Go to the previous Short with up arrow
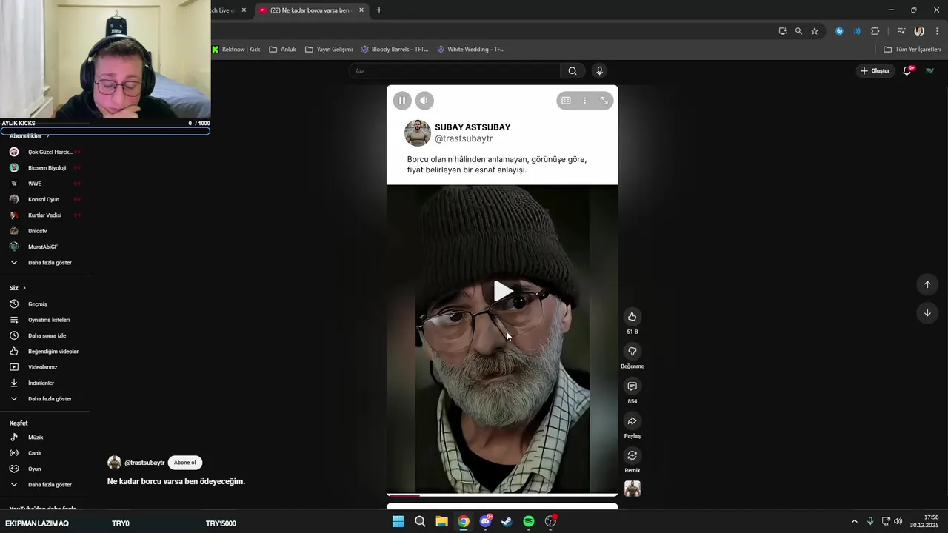Image resolution: width=948 pixels, height=533 pixels. [x=927, y=284]
